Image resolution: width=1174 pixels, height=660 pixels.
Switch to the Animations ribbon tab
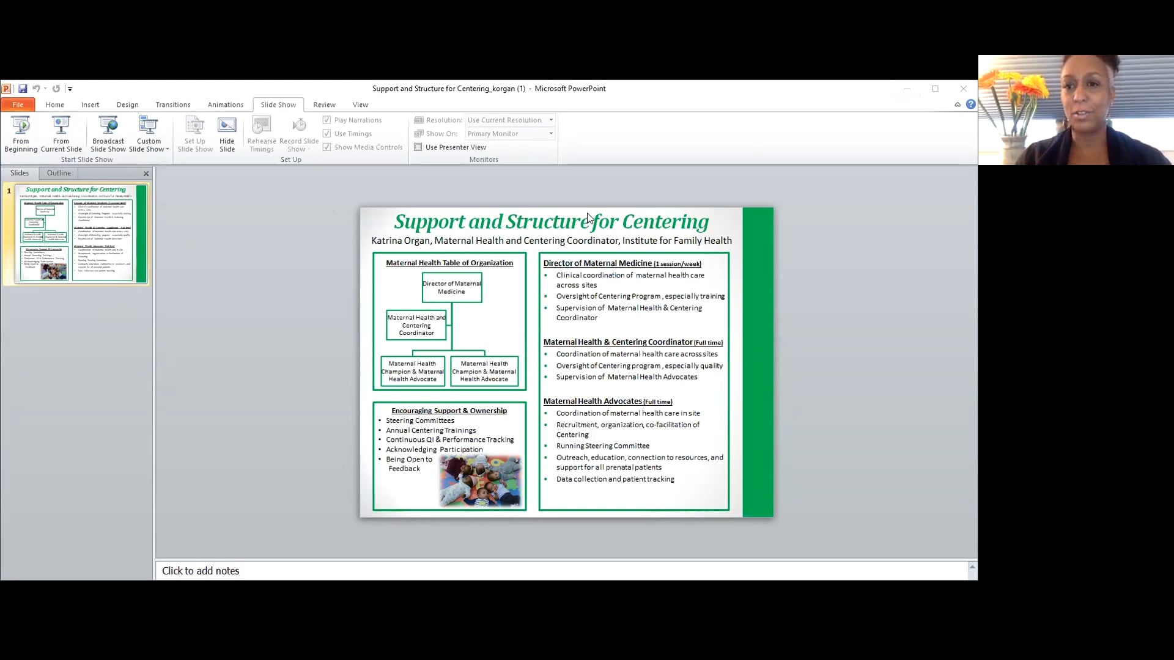pos(226,105)
